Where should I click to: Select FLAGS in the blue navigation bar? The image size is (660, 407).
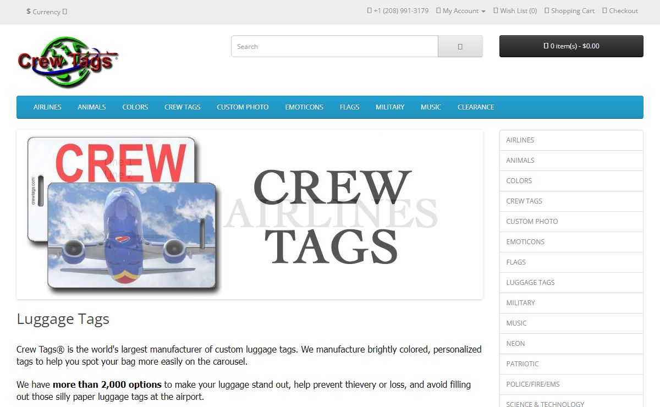click(x=349, y=107)
